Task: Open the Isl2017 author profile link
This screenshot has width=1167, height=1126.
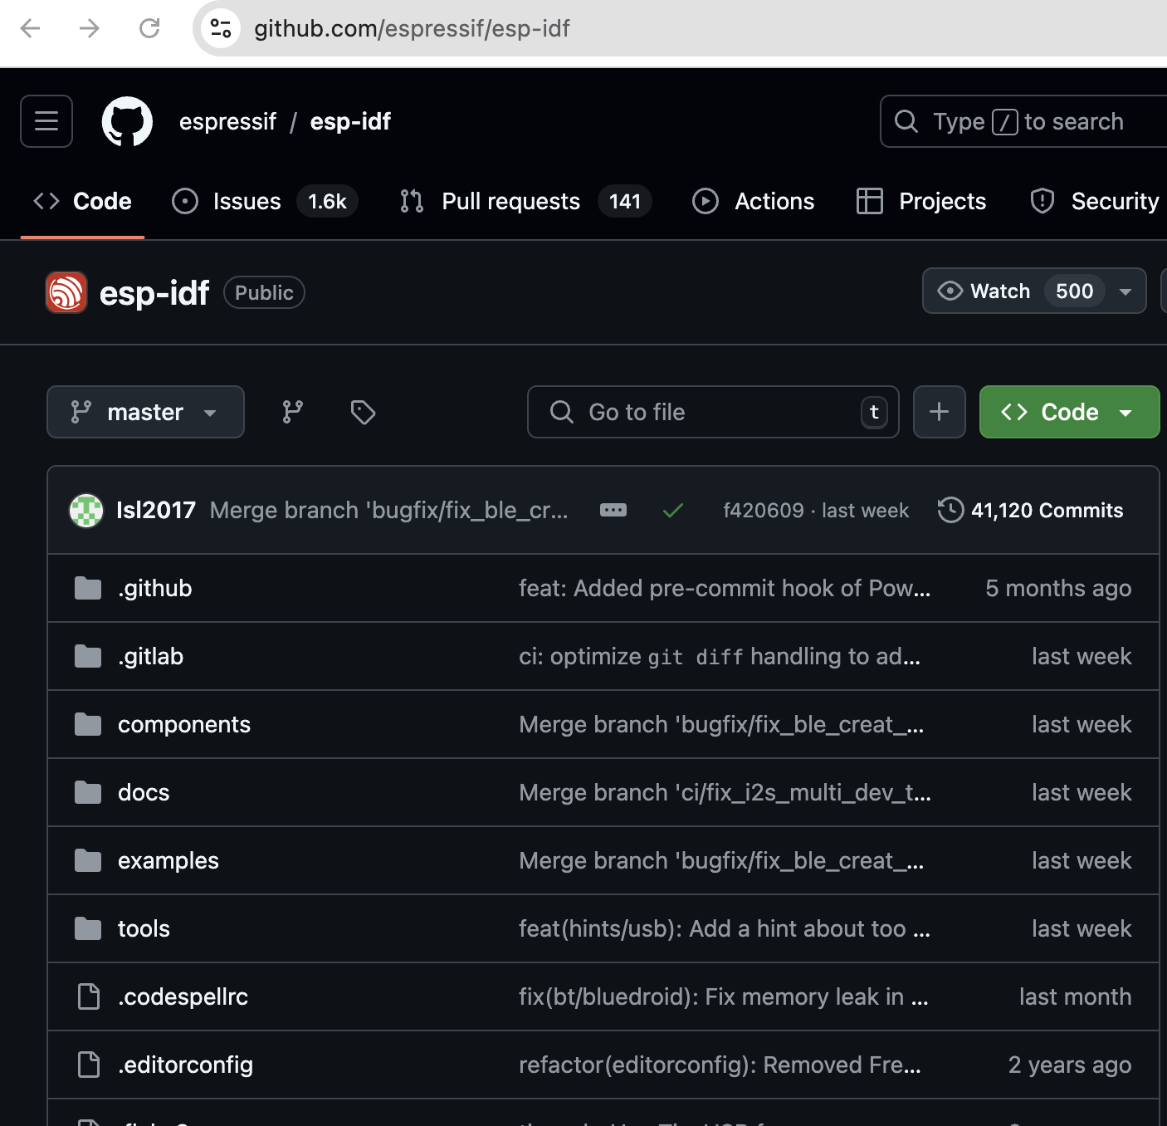Action: [156, 510]
